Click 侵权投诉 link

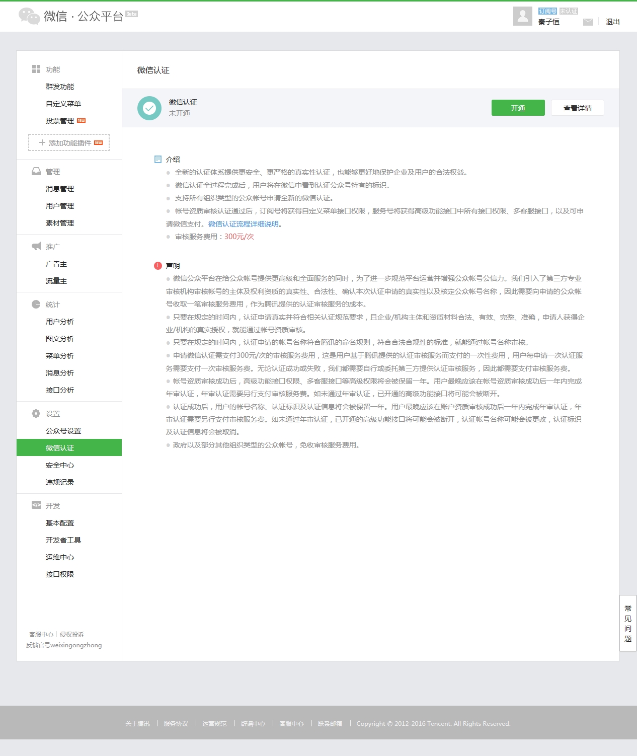72,635
